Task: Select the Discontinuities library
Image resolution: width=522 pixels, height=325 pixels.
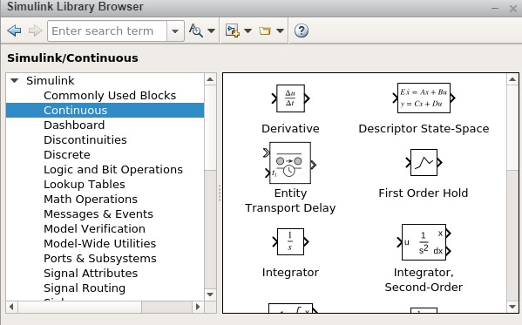Action: (85, 140)
